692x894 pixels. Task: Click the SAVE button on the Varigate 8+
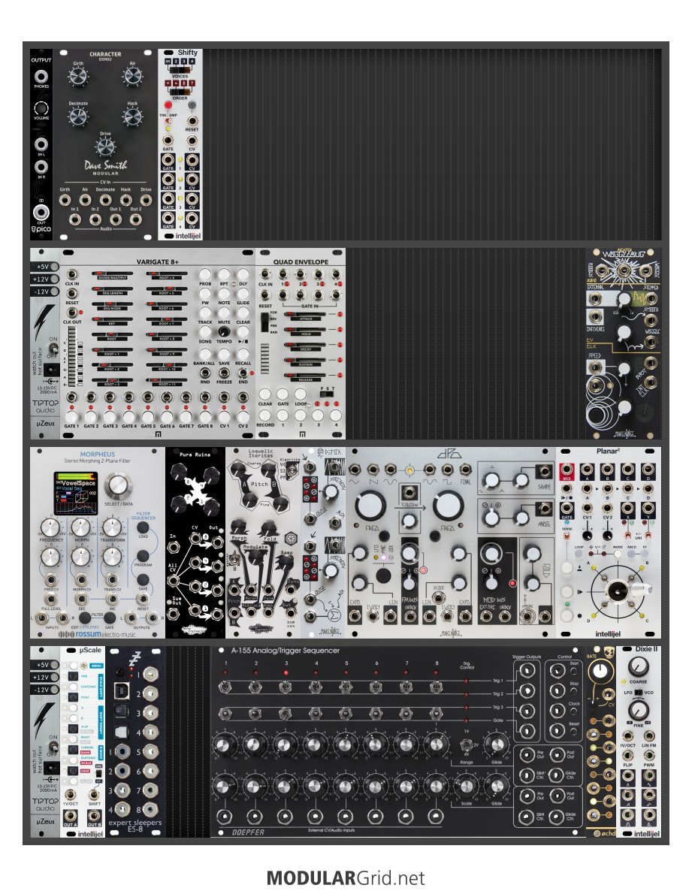[224, 354]
